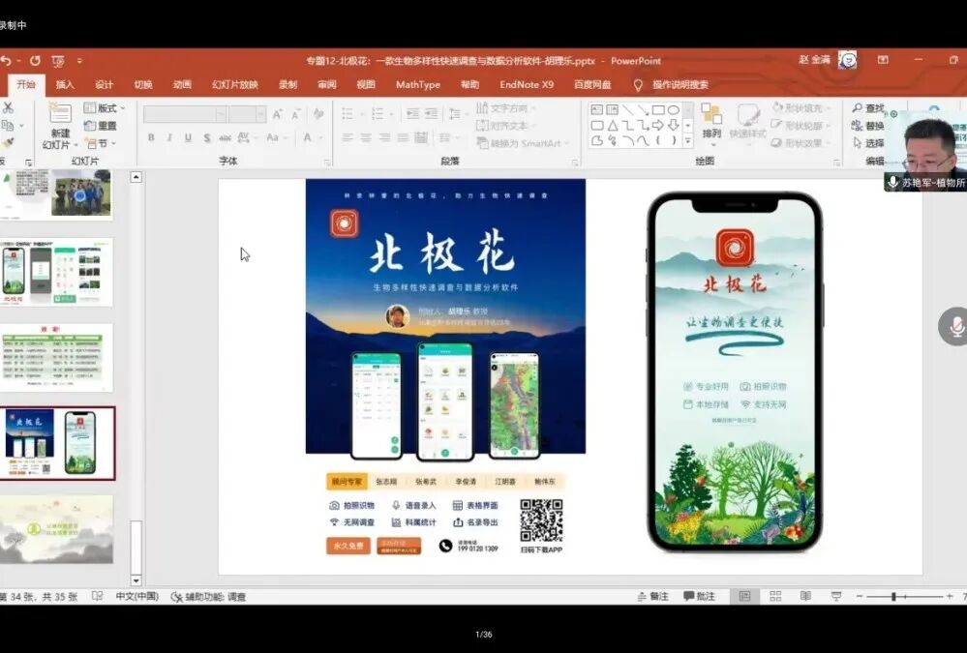Click the Slide Sorter view icon
This screenshot has height=653, width=967.
[x=775, y=596]
